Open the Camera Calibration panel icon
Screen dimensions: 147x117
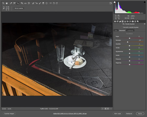(x=133, y=21)
